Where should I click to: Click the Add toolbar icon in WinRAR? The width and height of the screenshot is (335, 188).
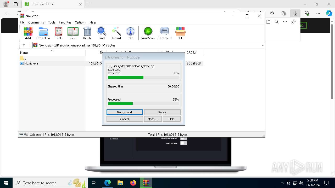pyautogui.click(x=28, y=33)
